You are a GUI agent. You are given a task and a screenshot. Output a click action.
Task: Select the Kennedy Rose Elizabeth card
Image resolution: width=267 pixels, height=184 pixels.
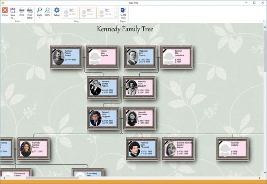139,88
